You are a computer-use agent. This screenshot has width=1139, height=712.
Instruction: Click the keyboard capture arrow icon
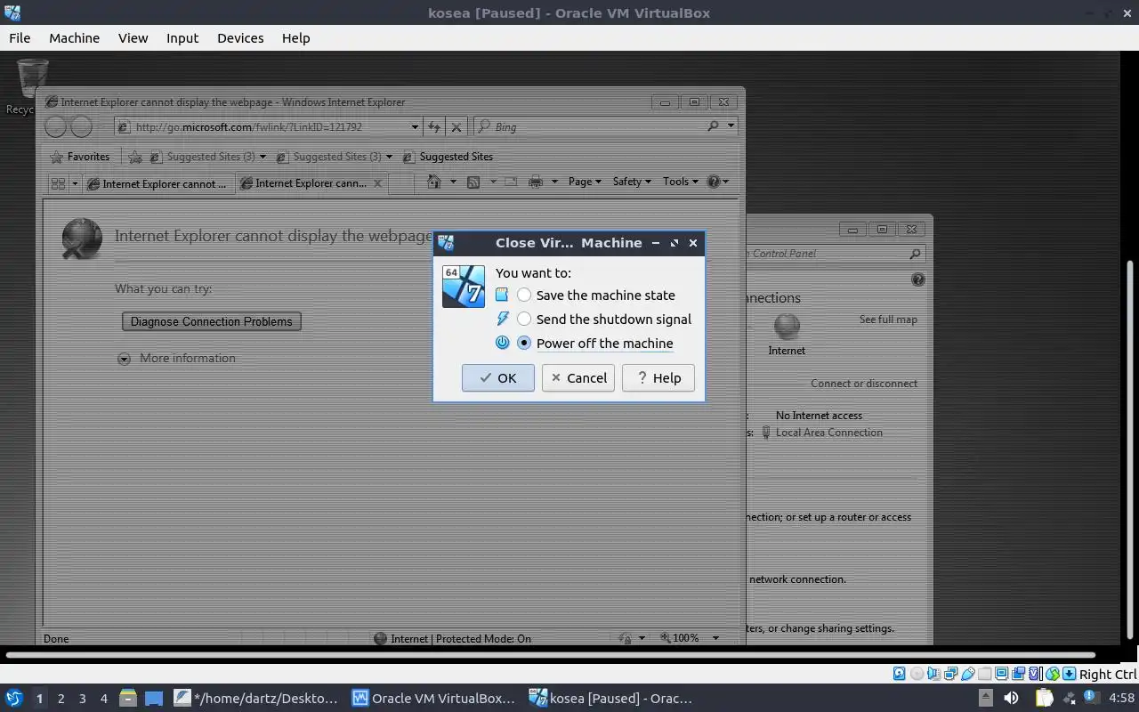pos(1070,674)
